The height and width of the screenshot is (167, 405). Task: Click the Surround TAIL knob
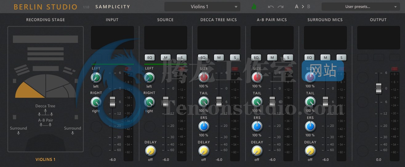310,102
